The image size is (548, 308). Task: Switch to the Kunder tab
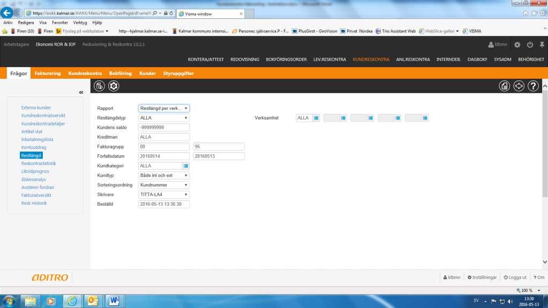147,73
